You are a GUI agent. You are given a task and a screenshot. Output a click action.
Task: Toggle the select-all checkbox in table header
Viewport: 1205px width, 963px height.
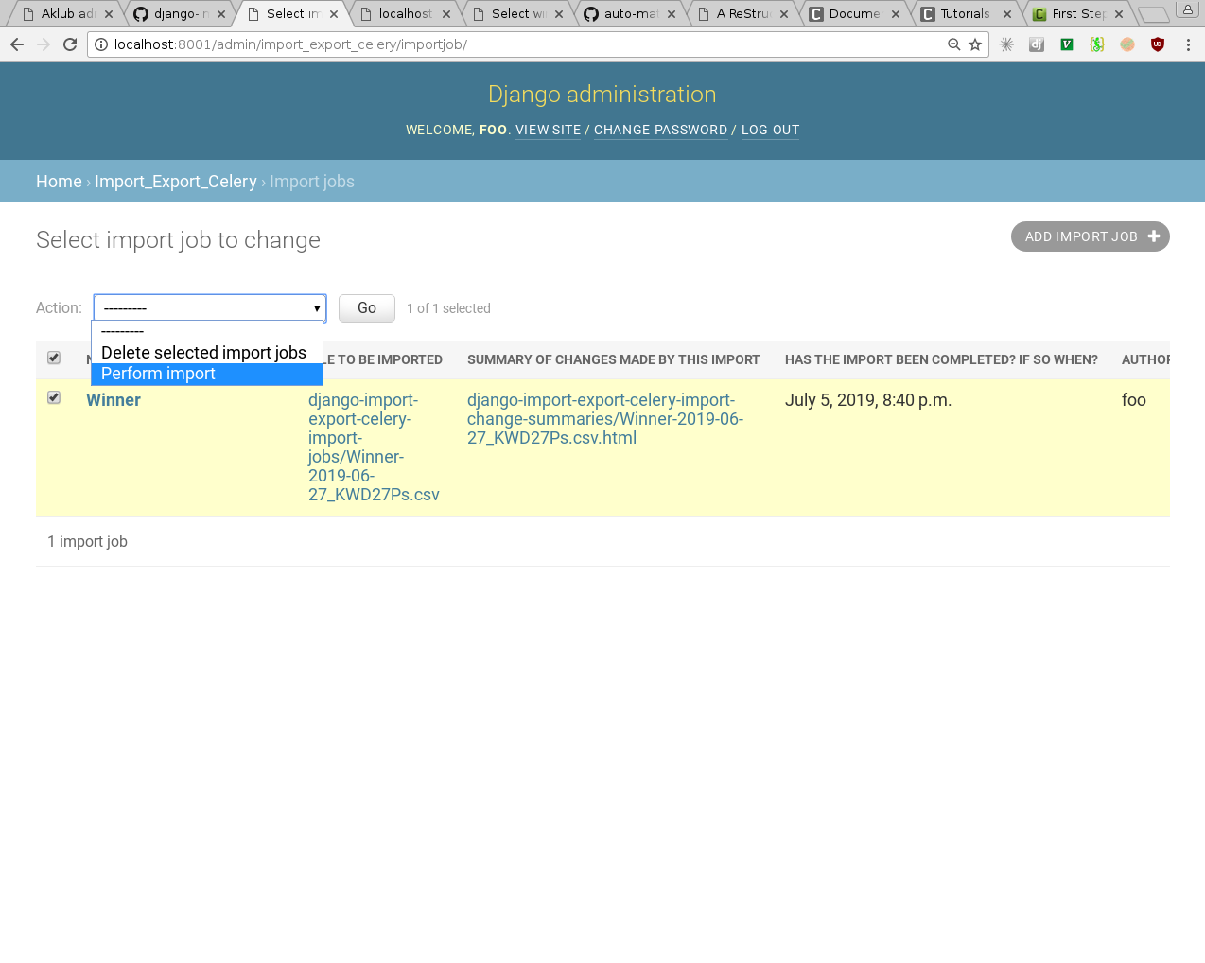[x=54, y=358]
